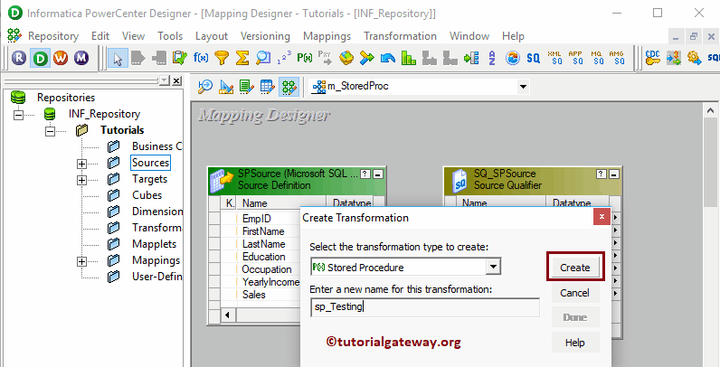Open Repository Manager via the R icon
Image resolution: width=720 pixels, height=367 pixels.
click(x=19, y=58)
